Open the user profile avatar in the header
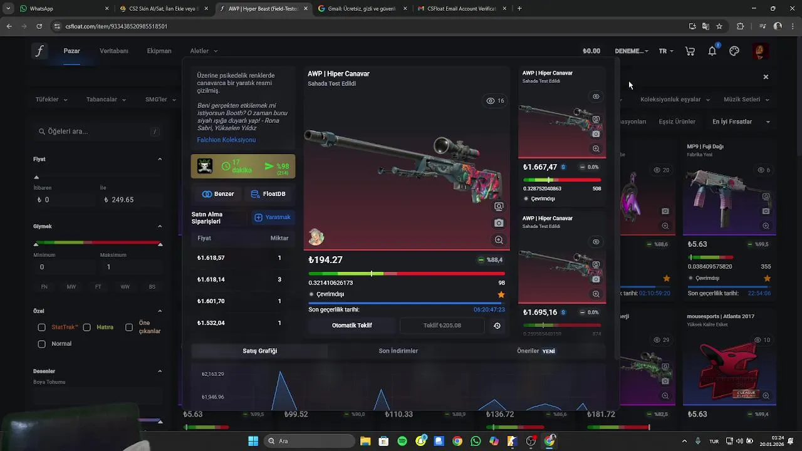 point(760,51)
